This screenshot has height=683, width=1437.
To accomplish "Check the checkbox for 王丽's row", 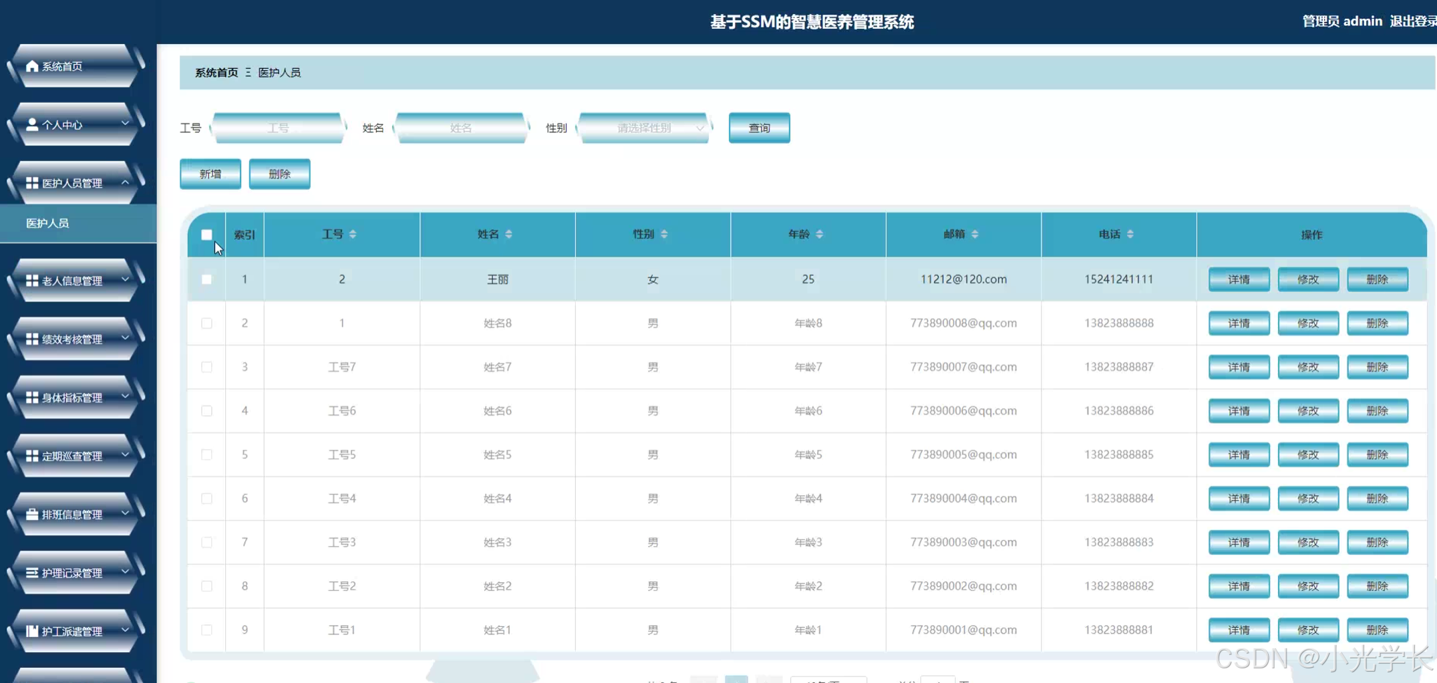I will (x=206, y=279).
